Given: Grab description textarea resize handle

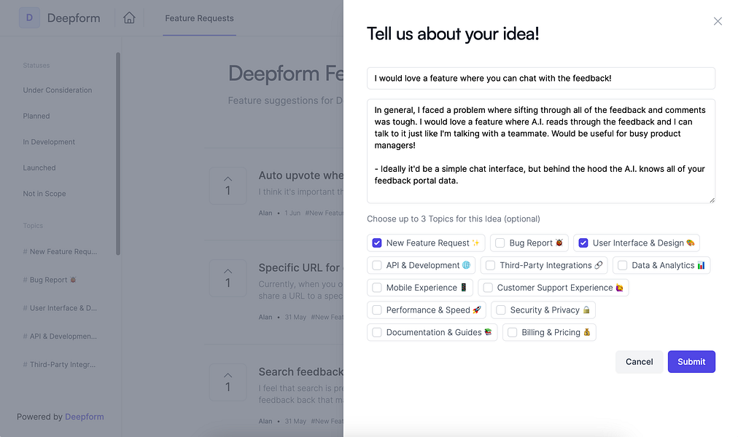Looking at the screenshot, I should (712, 200).
